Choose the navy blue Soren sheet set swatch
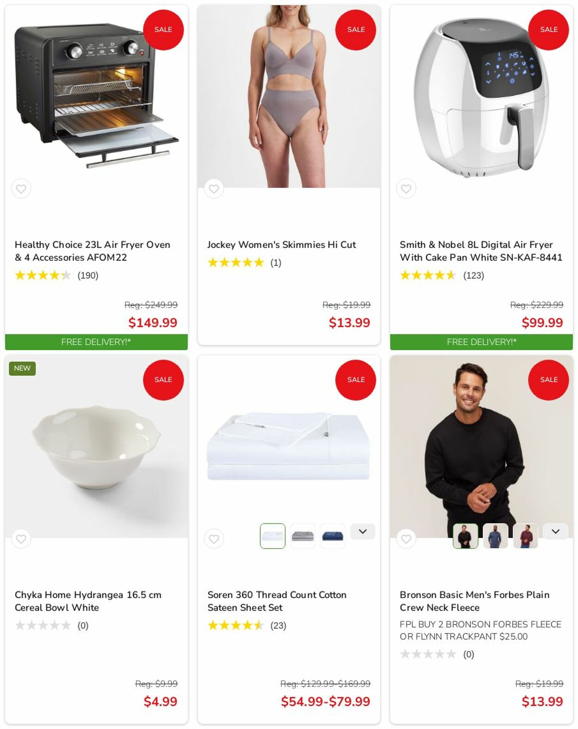 pyautogui.click(x=333, y=536)
